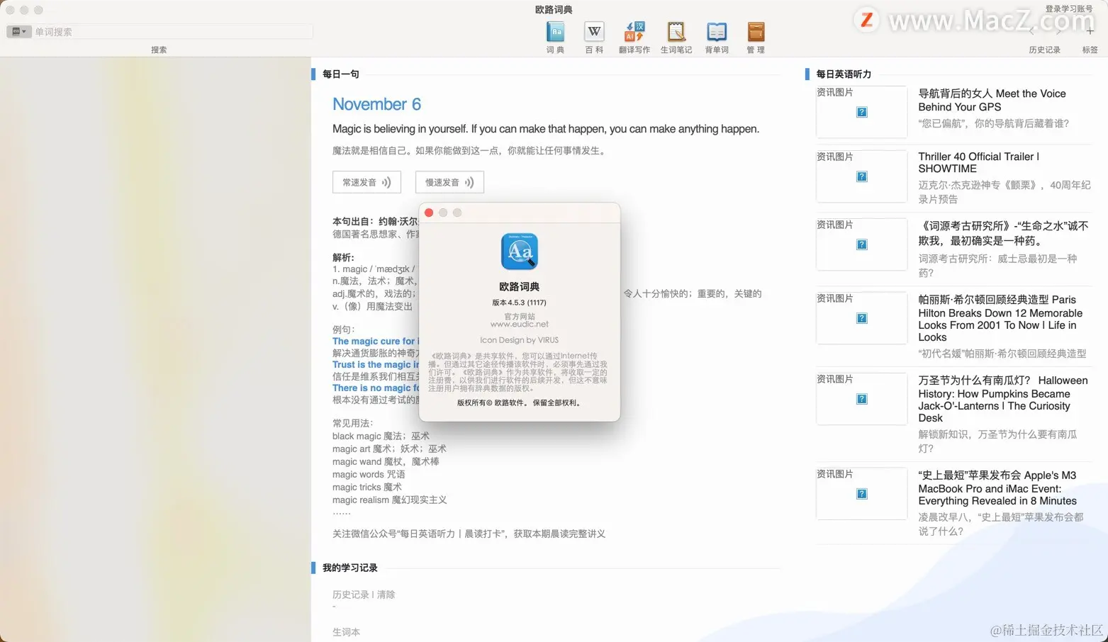Open 《词源考古研究所》生命之水 article
This screenshot has height=642, width=1108.
1003,233
